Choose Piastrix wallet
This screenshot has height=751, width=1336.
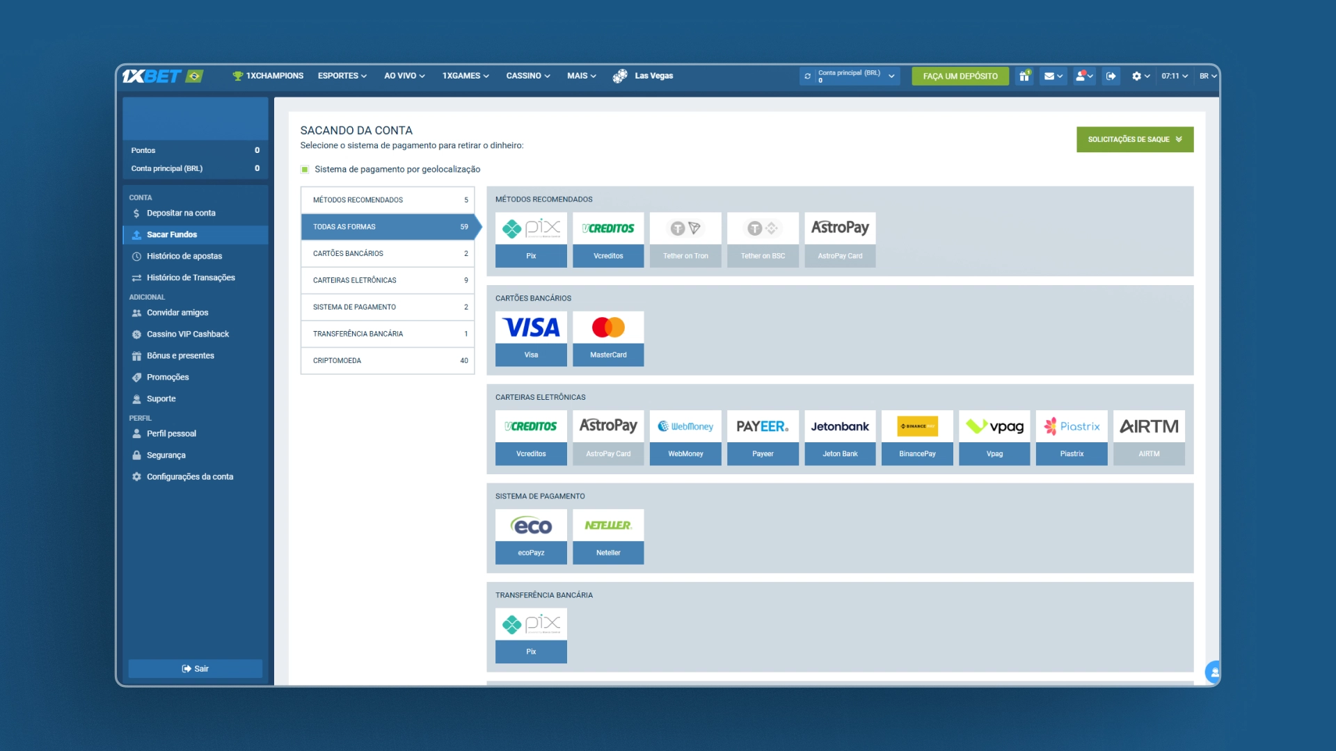1072,437
